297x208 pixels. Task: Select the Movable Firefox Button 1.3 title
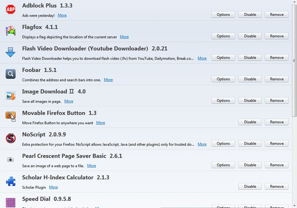59,113
